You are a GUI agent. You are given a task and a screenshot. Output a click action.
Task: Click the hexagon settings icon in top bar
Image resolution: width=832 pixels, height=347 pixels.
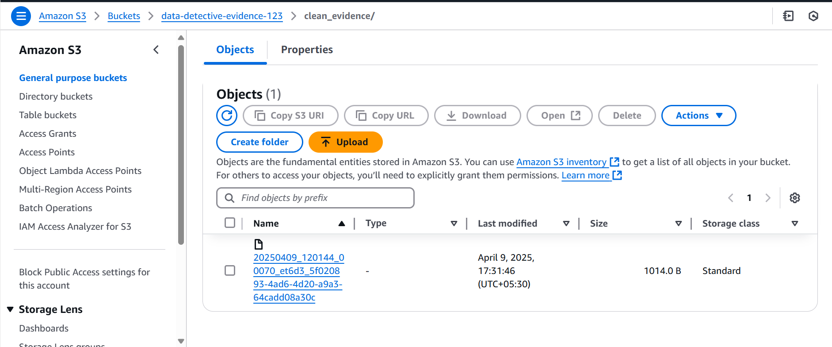[813, 16]
